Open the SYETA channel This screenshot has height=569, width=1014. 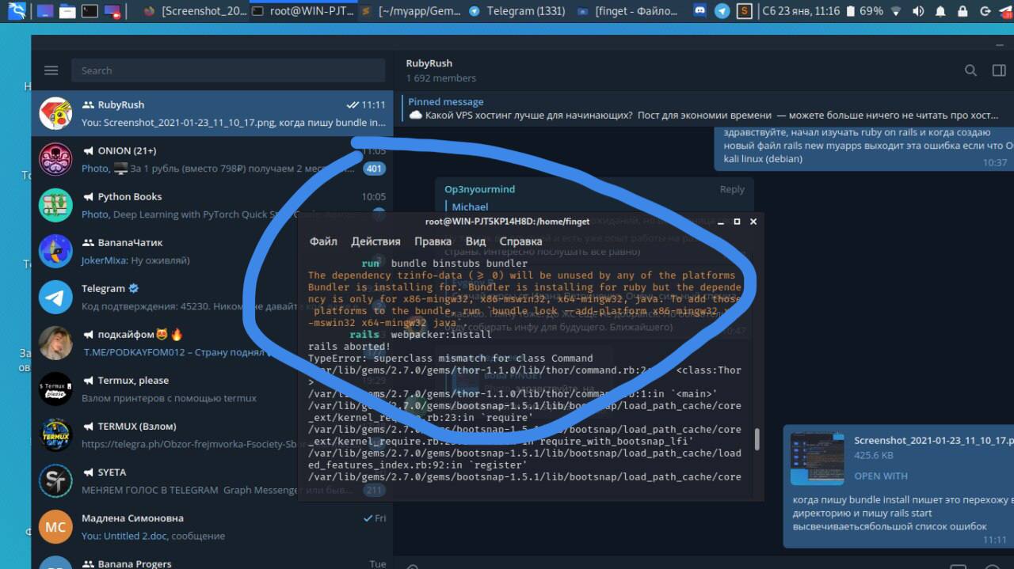coord(212,481)
